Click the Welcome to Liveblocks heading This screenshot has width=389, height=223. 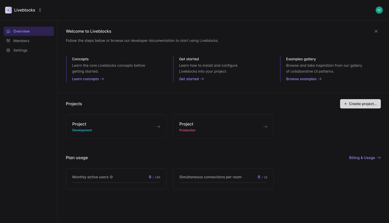(x=88, y=31)
